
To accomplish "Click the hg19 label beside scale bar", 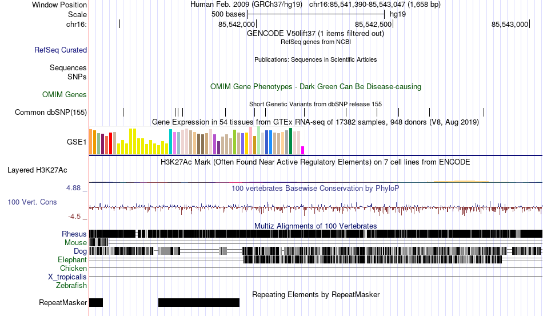I will pos(398,14).
